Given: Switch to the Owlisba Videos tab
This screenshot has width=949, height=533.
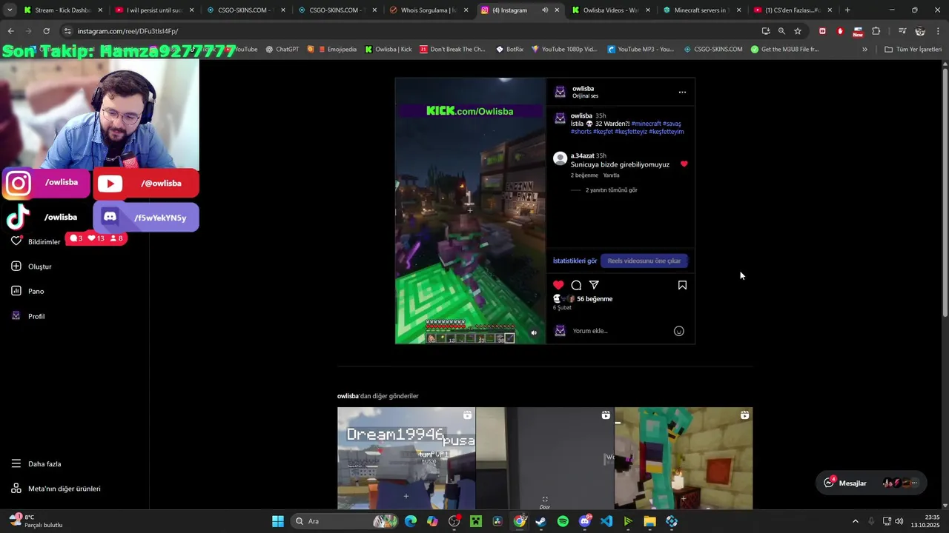Looking at the screenshot, I should (612, 10).
